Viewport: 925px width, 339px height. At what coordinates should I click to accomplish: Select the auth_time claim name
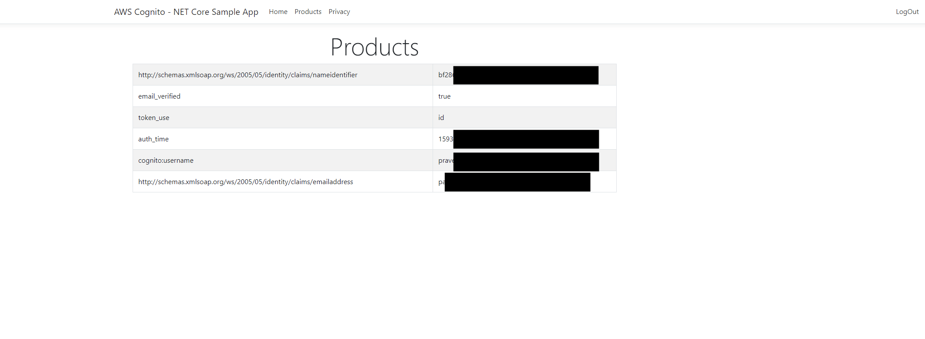(x=154, y=139)
